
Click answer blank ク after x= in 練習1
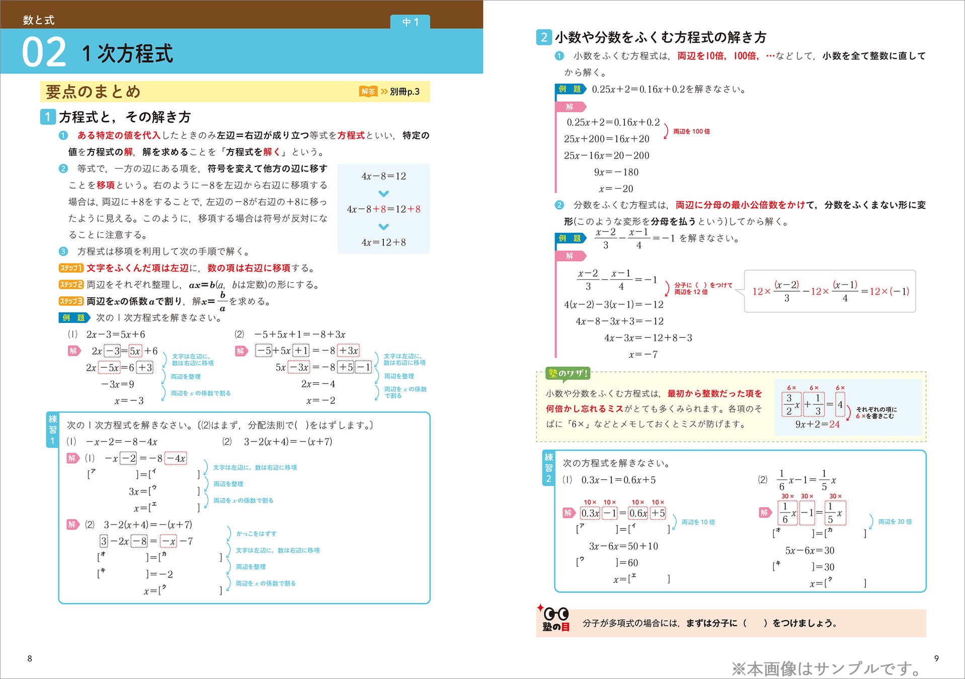[x=191, y=591]
